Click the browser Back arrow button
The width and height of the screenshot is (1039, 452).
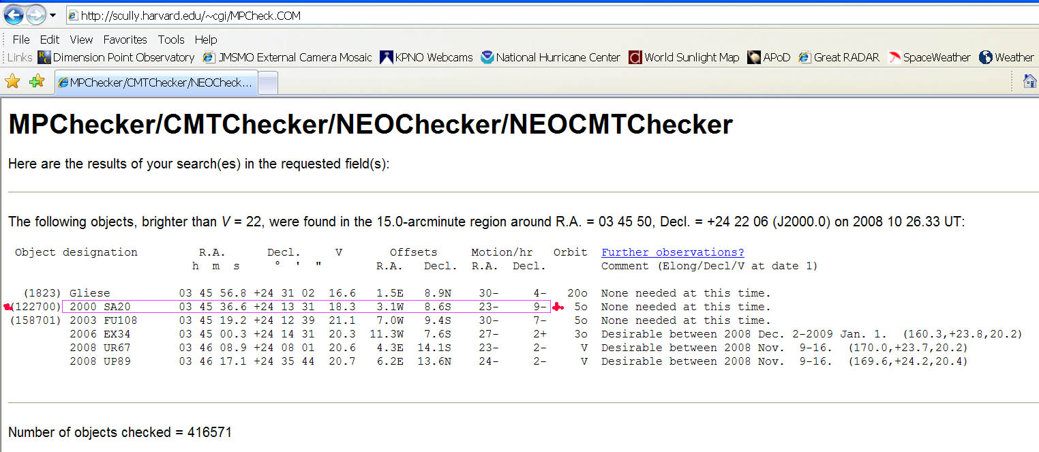14,14
